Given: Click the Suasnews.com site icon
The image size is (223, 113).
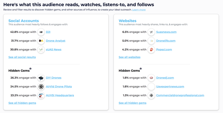Looking at the screenshot, I should pos(151,32).
